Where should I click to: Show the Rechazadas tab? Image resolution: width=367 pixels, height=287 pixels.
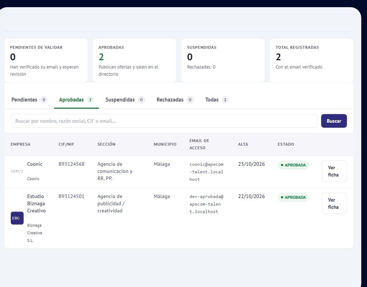pos(175,100)
